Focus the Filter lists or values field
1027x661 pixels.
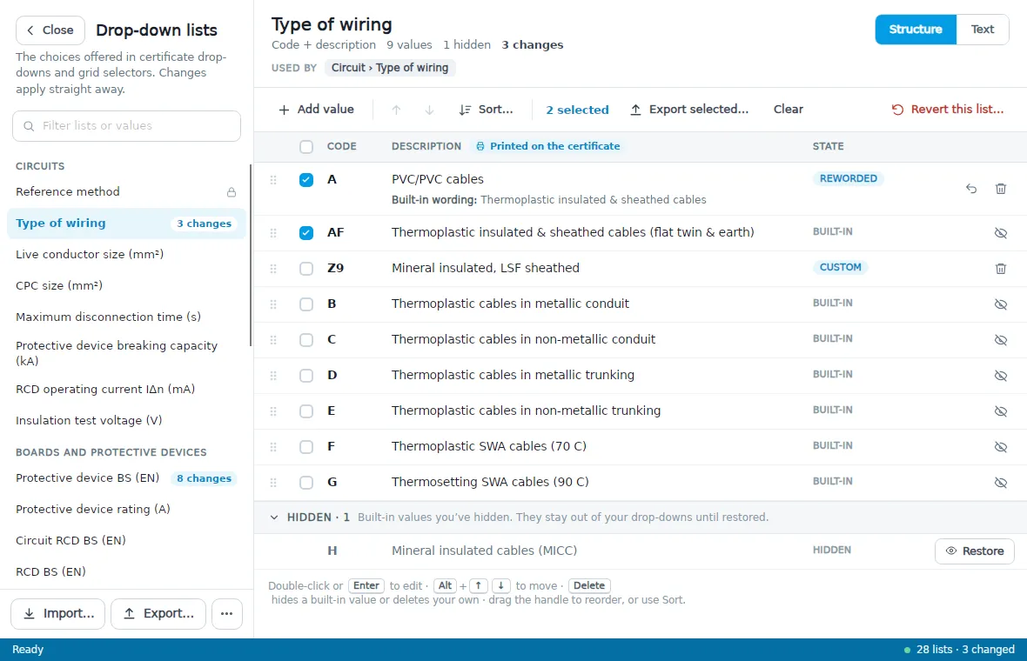[x=126, y=125]
